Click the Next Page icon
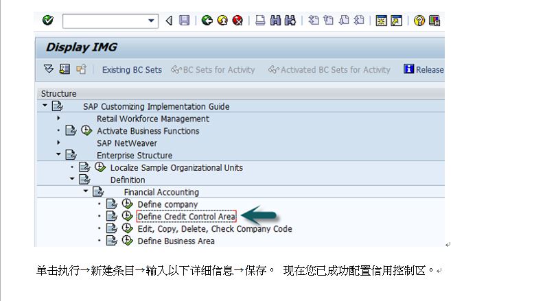This screenshot has width=545, height=301. 344,21
